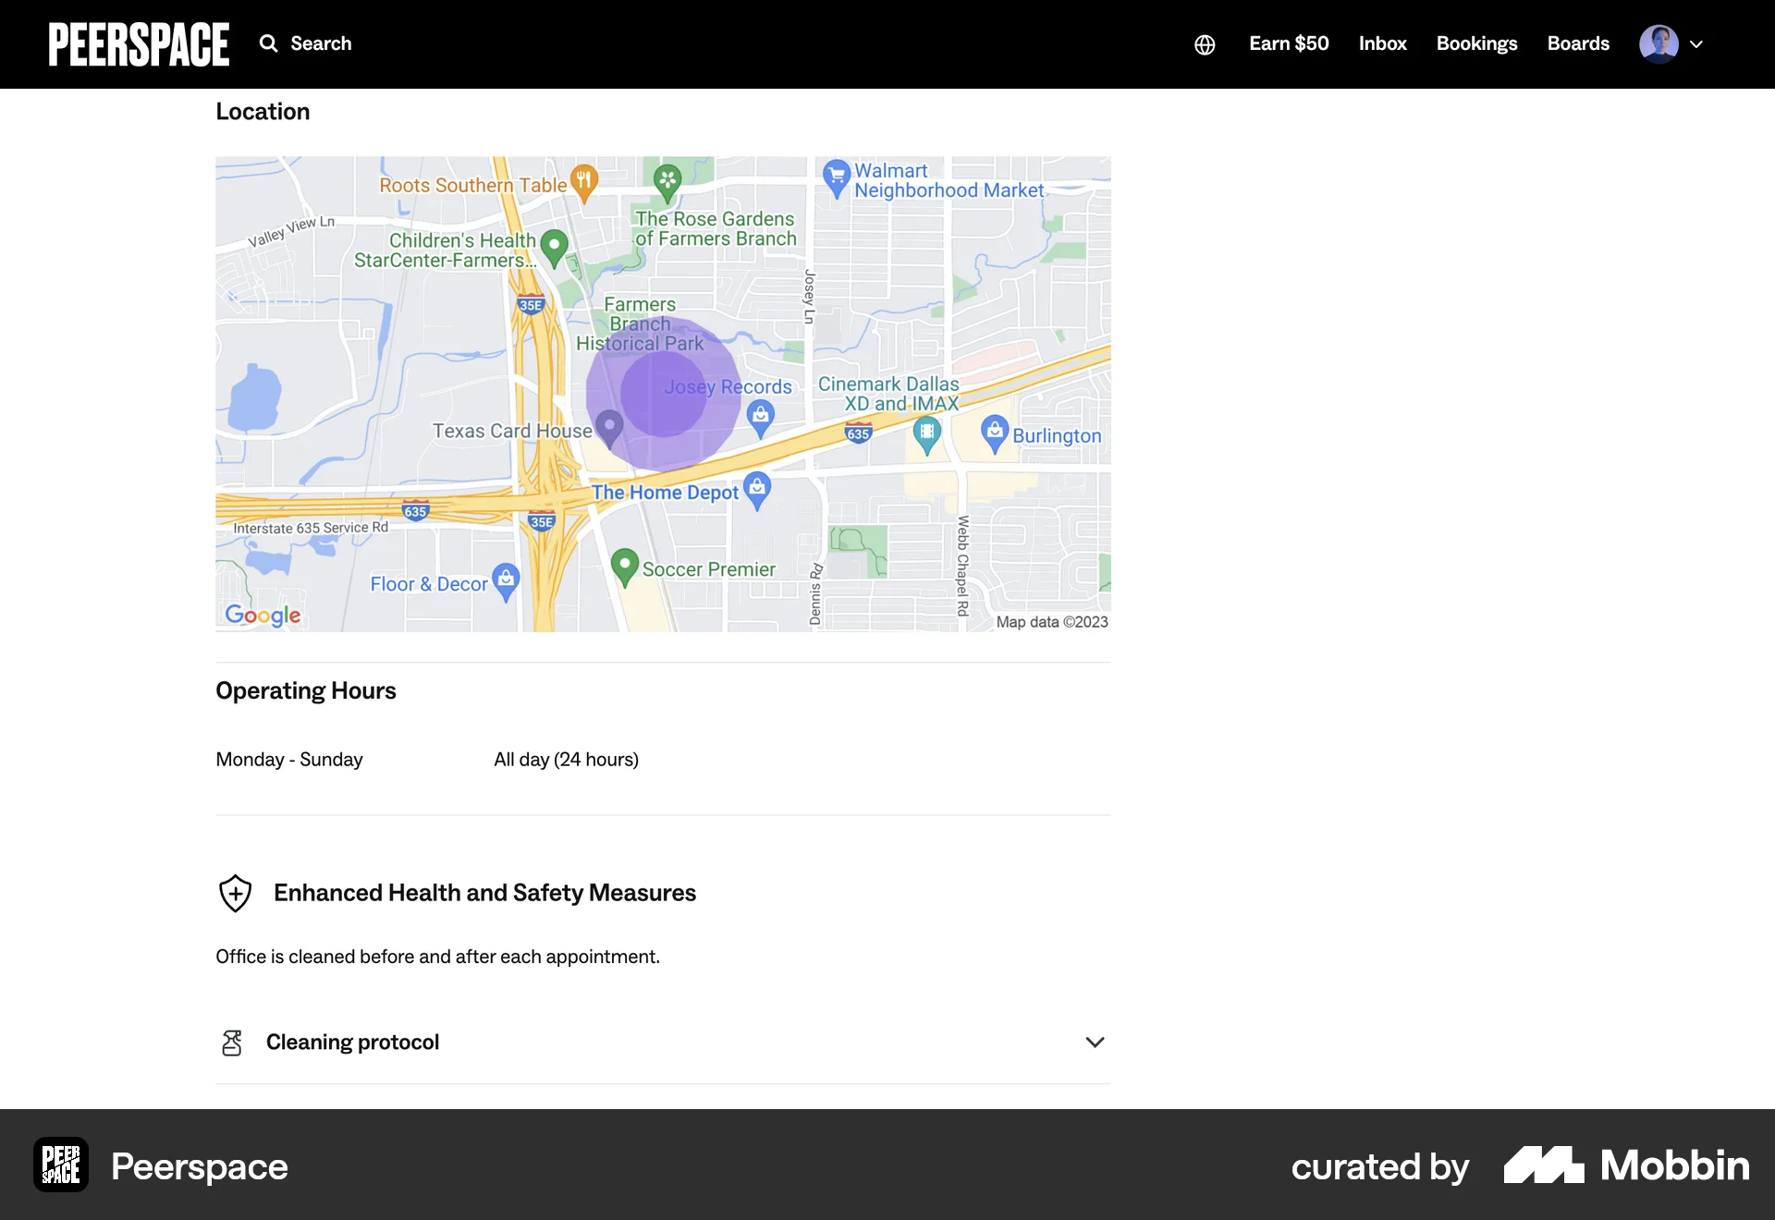1775x1220 pixels.
Task: Click the Peerspace logo in the top bar
Action: click(x=138, y=43)
